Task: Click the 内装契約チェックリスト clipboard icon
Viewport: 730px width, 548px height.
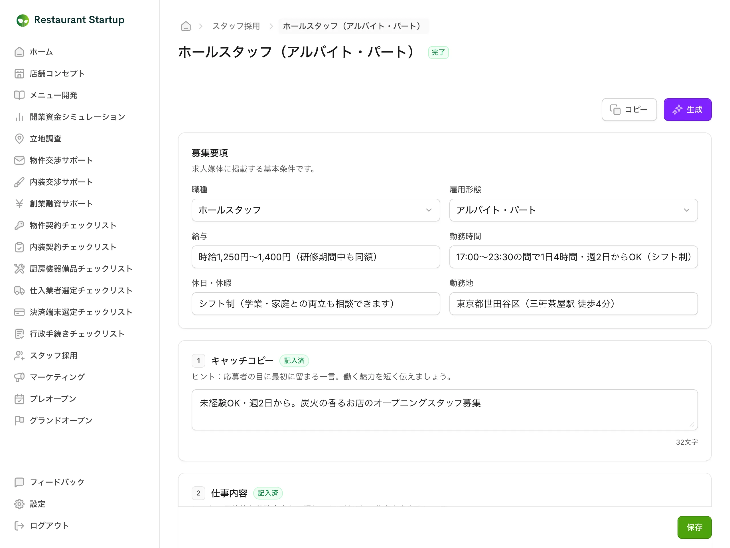Action: (19, 247)
